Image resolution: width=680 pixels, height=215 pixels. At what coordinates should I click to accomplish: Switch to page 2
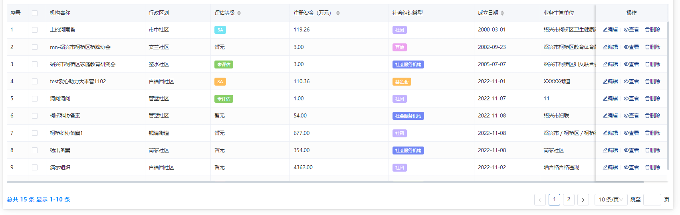[x=569, y=199]
